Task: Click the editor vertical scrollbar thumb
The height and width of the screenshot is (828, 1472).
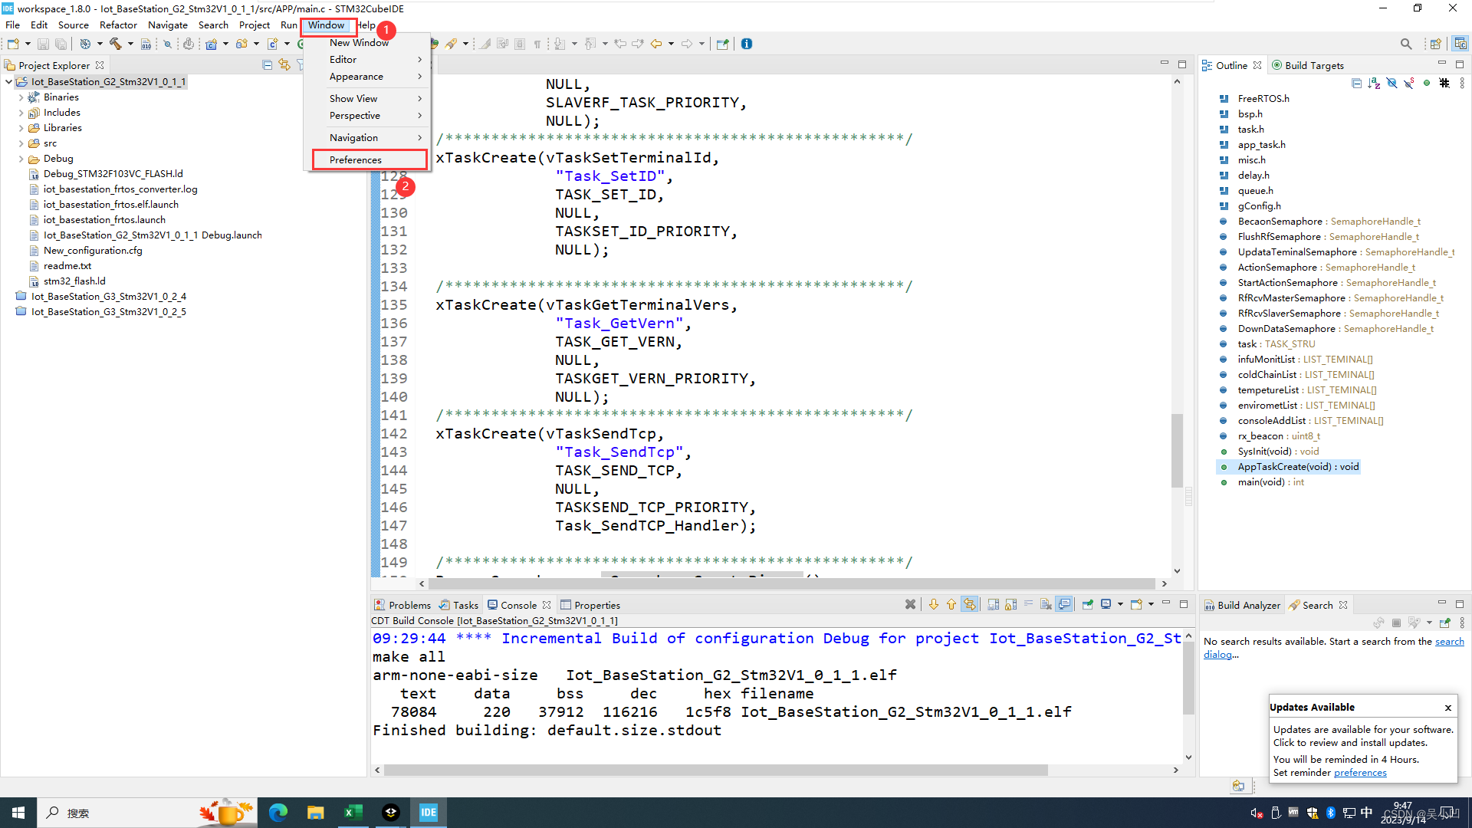Action: pos(1177,451)
